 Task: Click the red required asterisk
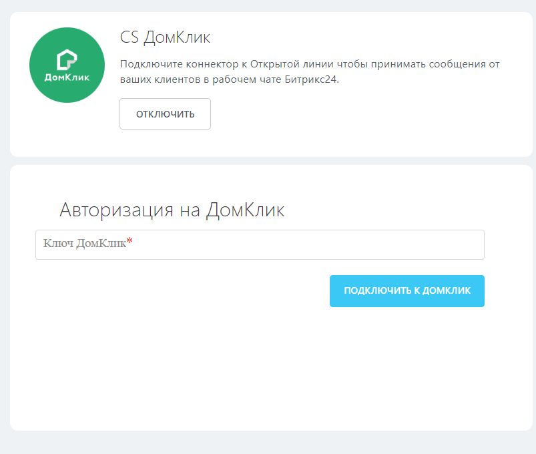click(x=129, y=243)
